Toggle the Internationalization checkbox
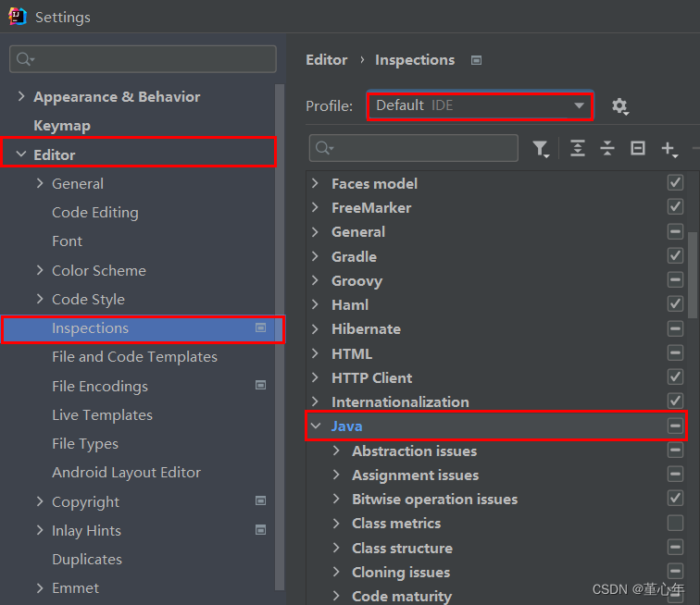This screenshot has width=700, height=605. click(675, 401)
